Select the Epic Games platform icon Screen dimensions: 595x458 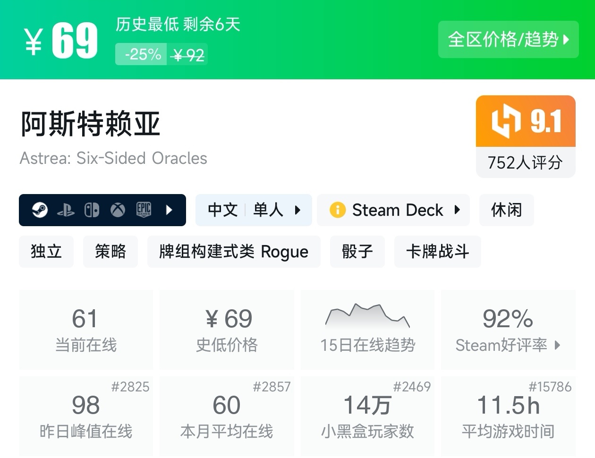coord(144,210)
